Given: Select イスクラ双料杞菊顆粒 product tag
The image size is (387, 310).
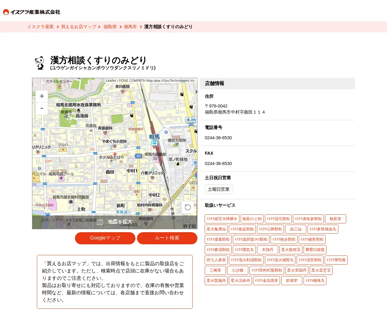Looking at the screenshot, I should pyautogui.click(x=267, y=270).
